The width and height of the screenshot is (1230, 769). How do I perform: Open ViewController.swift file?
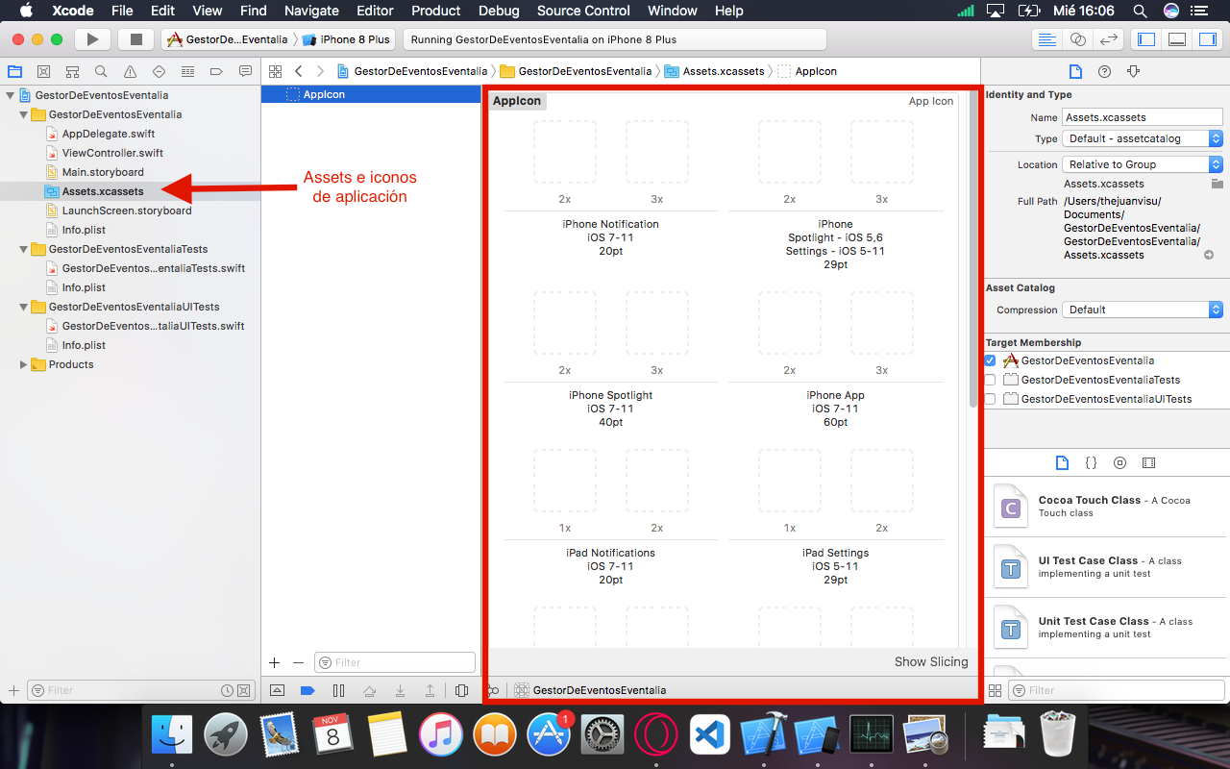112,153
